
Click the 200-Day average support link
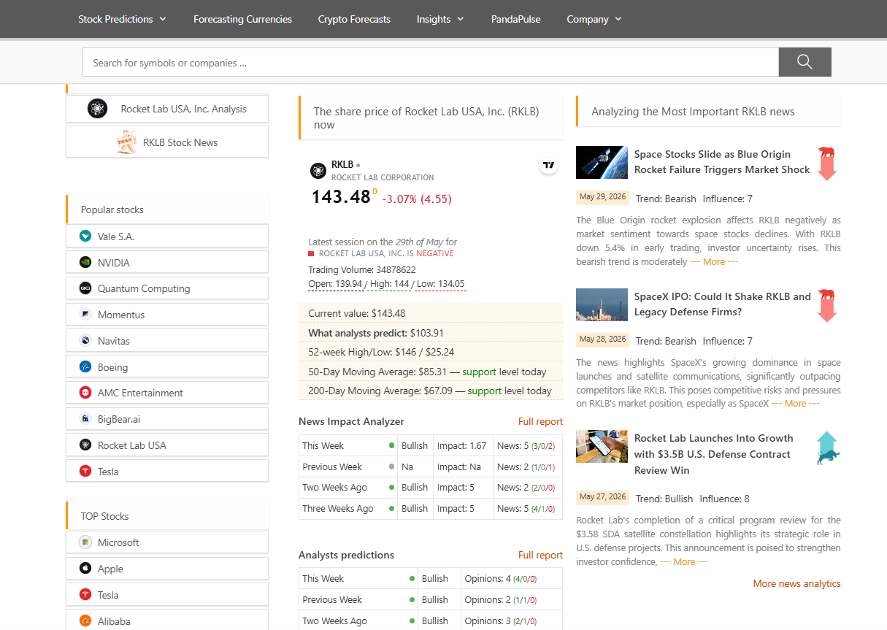pos(484,391)
